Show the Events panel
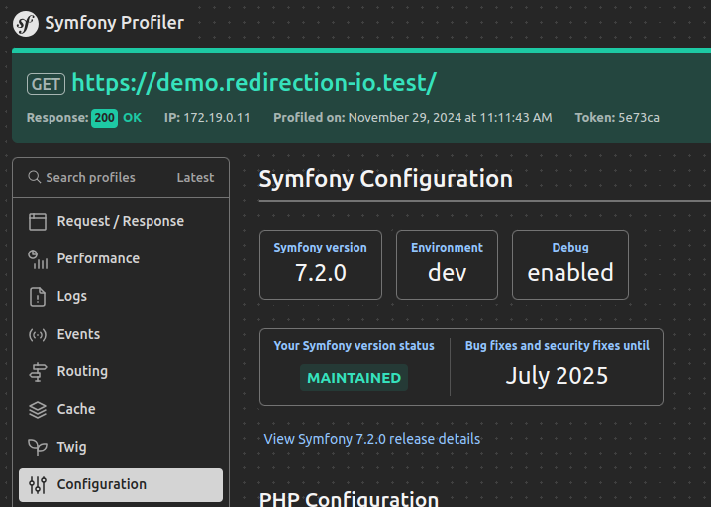The image size is (711, 507). (x=121, y=335)
